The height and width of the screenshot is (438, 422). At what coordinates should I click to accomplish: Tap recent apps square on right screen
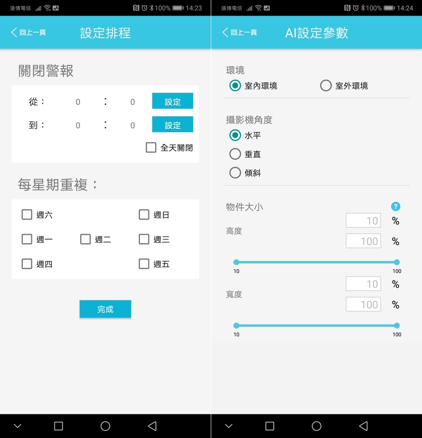pyautogui.click(x=270, y=426)
